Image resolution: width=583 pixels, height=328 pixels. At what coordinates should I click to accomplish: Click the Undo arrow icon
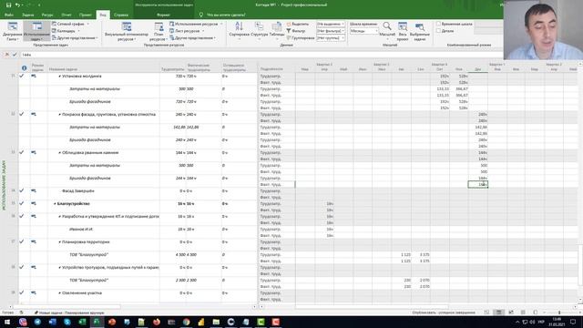(x=17, y=5)
